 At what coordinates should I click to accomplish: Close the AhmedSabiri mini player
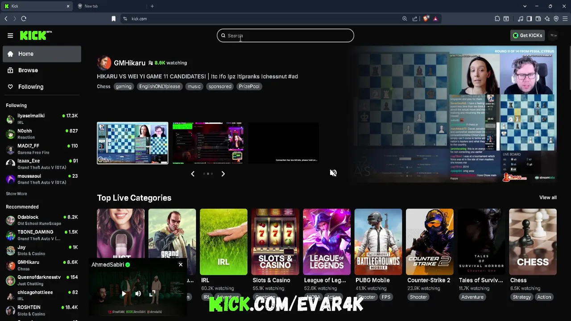tap(181, 265)
